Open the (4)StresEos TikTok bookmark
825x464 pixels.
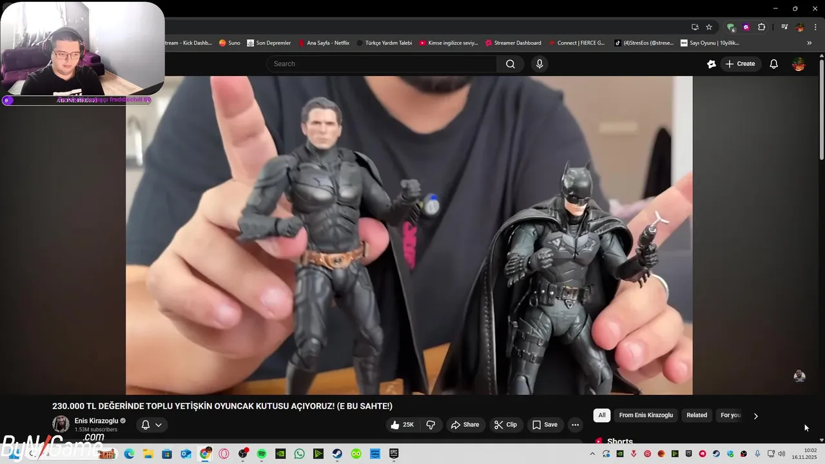pos(643,43)
